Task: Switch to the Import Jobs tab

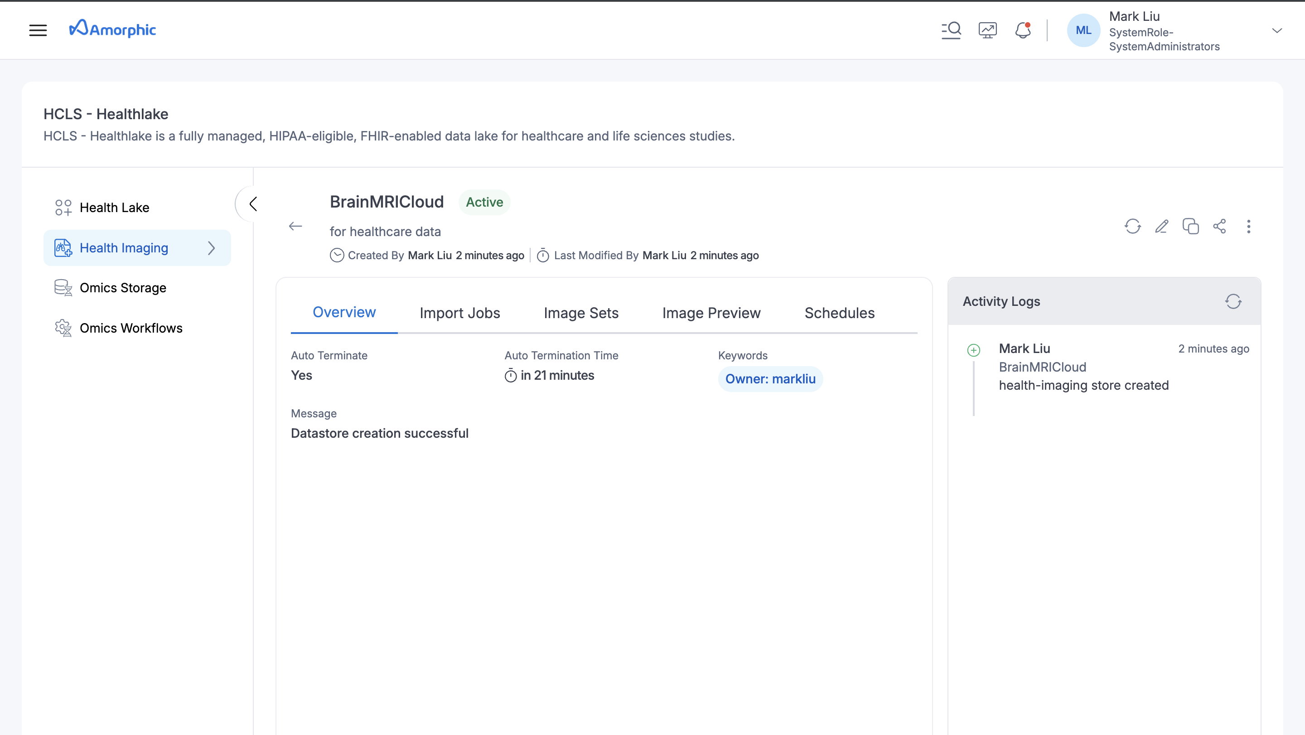Action: coord(459,313)
